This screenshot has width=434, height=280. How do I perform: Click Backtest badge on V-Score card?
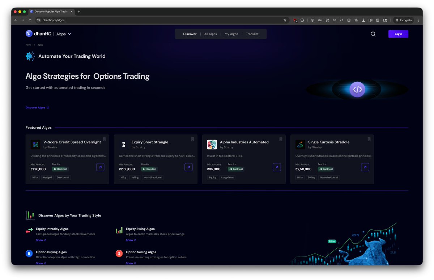pos(60,169)
